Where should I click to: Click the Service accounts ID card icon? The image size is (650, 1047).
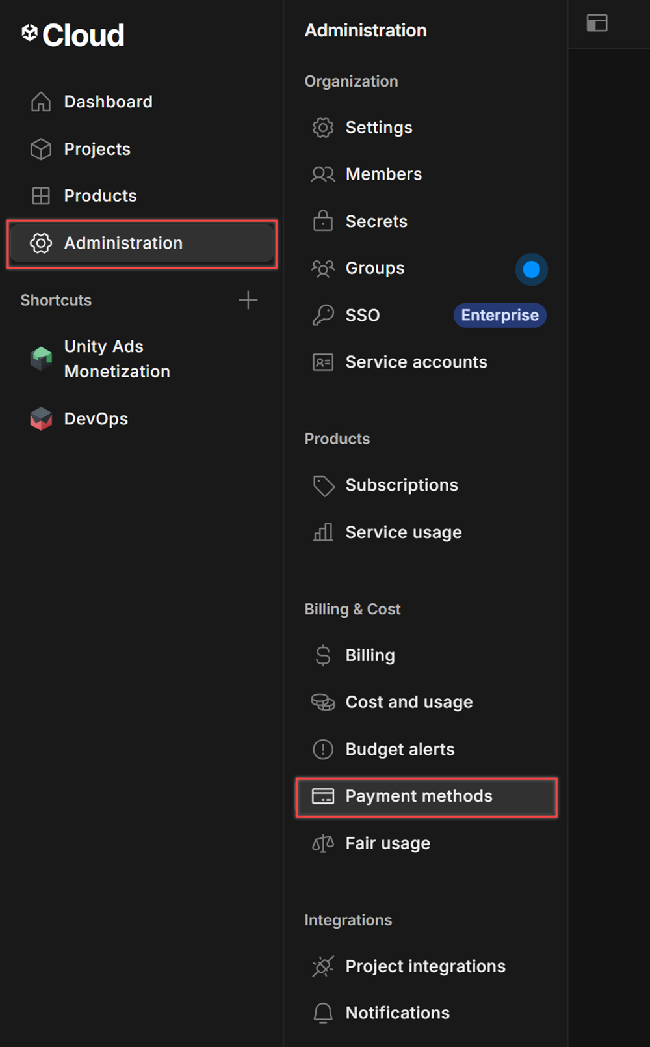point(323,362)
